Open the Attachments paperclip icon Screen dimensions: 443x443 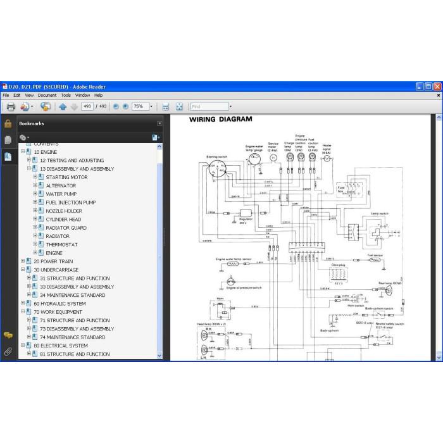[8, 352]
